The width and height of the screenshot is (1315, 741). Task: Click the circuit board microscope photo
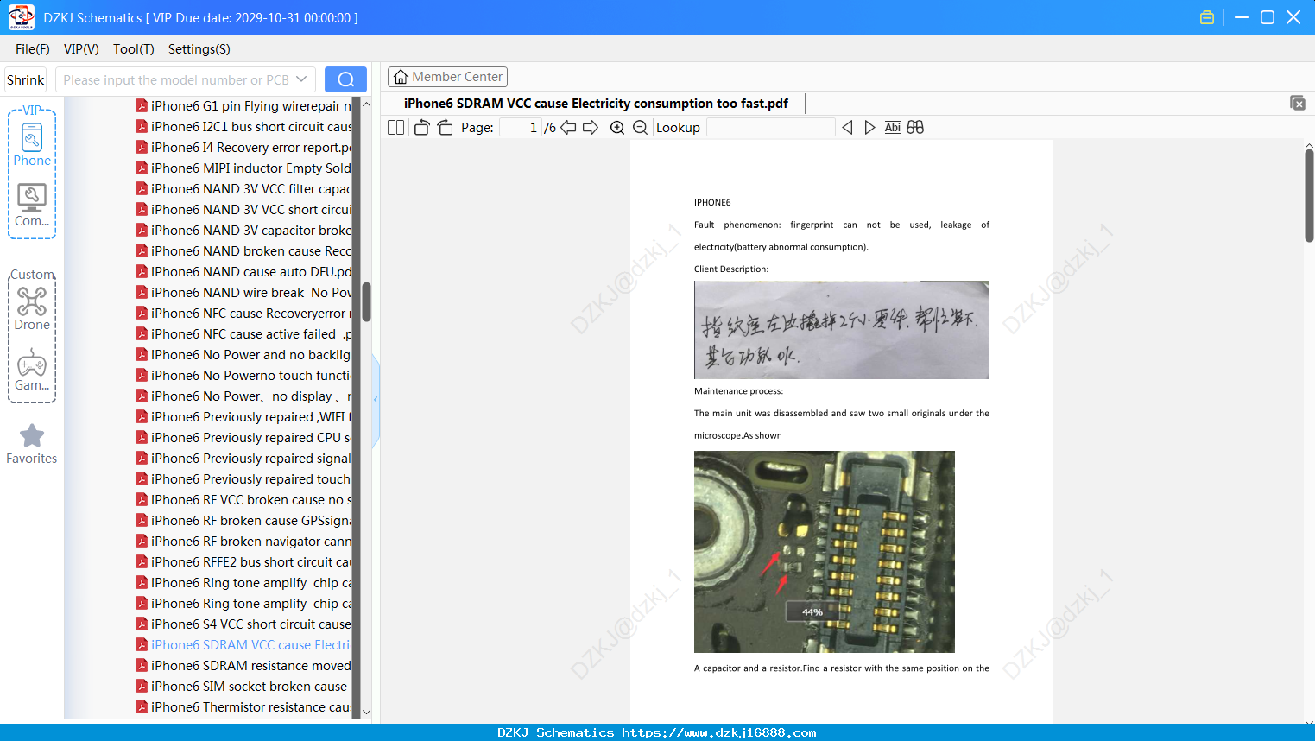tap(825, 552)
